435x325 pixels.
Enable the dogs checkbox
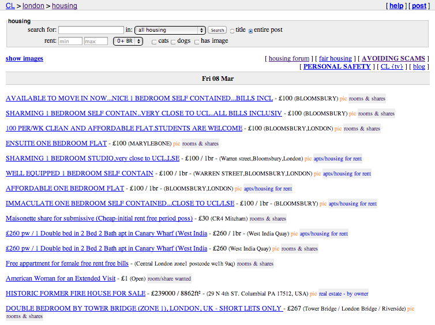click(x=173, y=42)
